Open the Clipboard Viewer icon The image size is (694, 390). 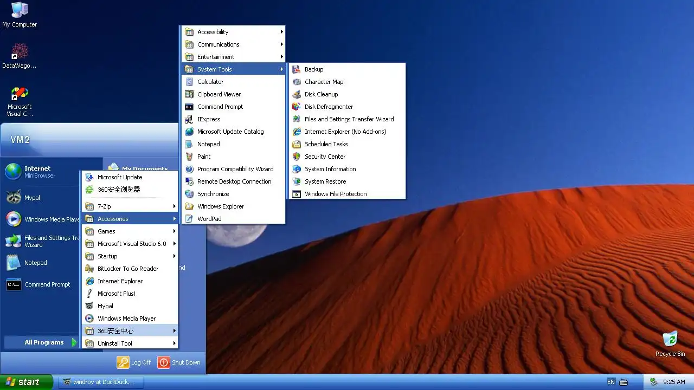pyautogui.click(x=189, y=94)
